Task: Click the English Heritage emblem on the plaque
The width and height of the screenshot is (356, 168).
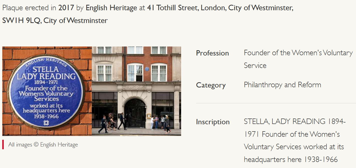Action: (46, 122)
